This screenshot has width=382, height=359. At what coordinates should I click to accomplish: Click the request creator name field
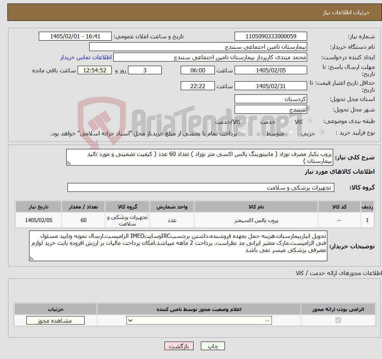pyautogui.click(x=210, y=57)
